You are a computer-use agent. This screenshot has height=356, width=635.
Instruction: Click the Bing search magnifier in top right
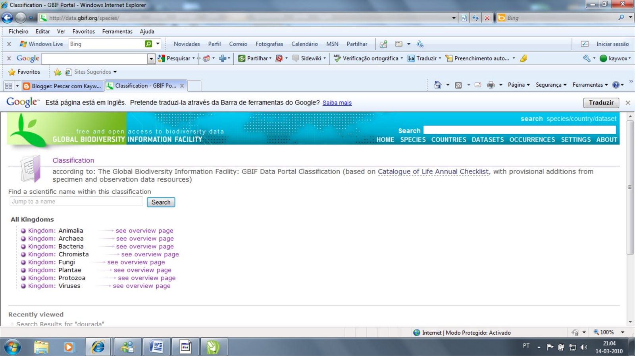pyautogui.click(x=621, y=18)
